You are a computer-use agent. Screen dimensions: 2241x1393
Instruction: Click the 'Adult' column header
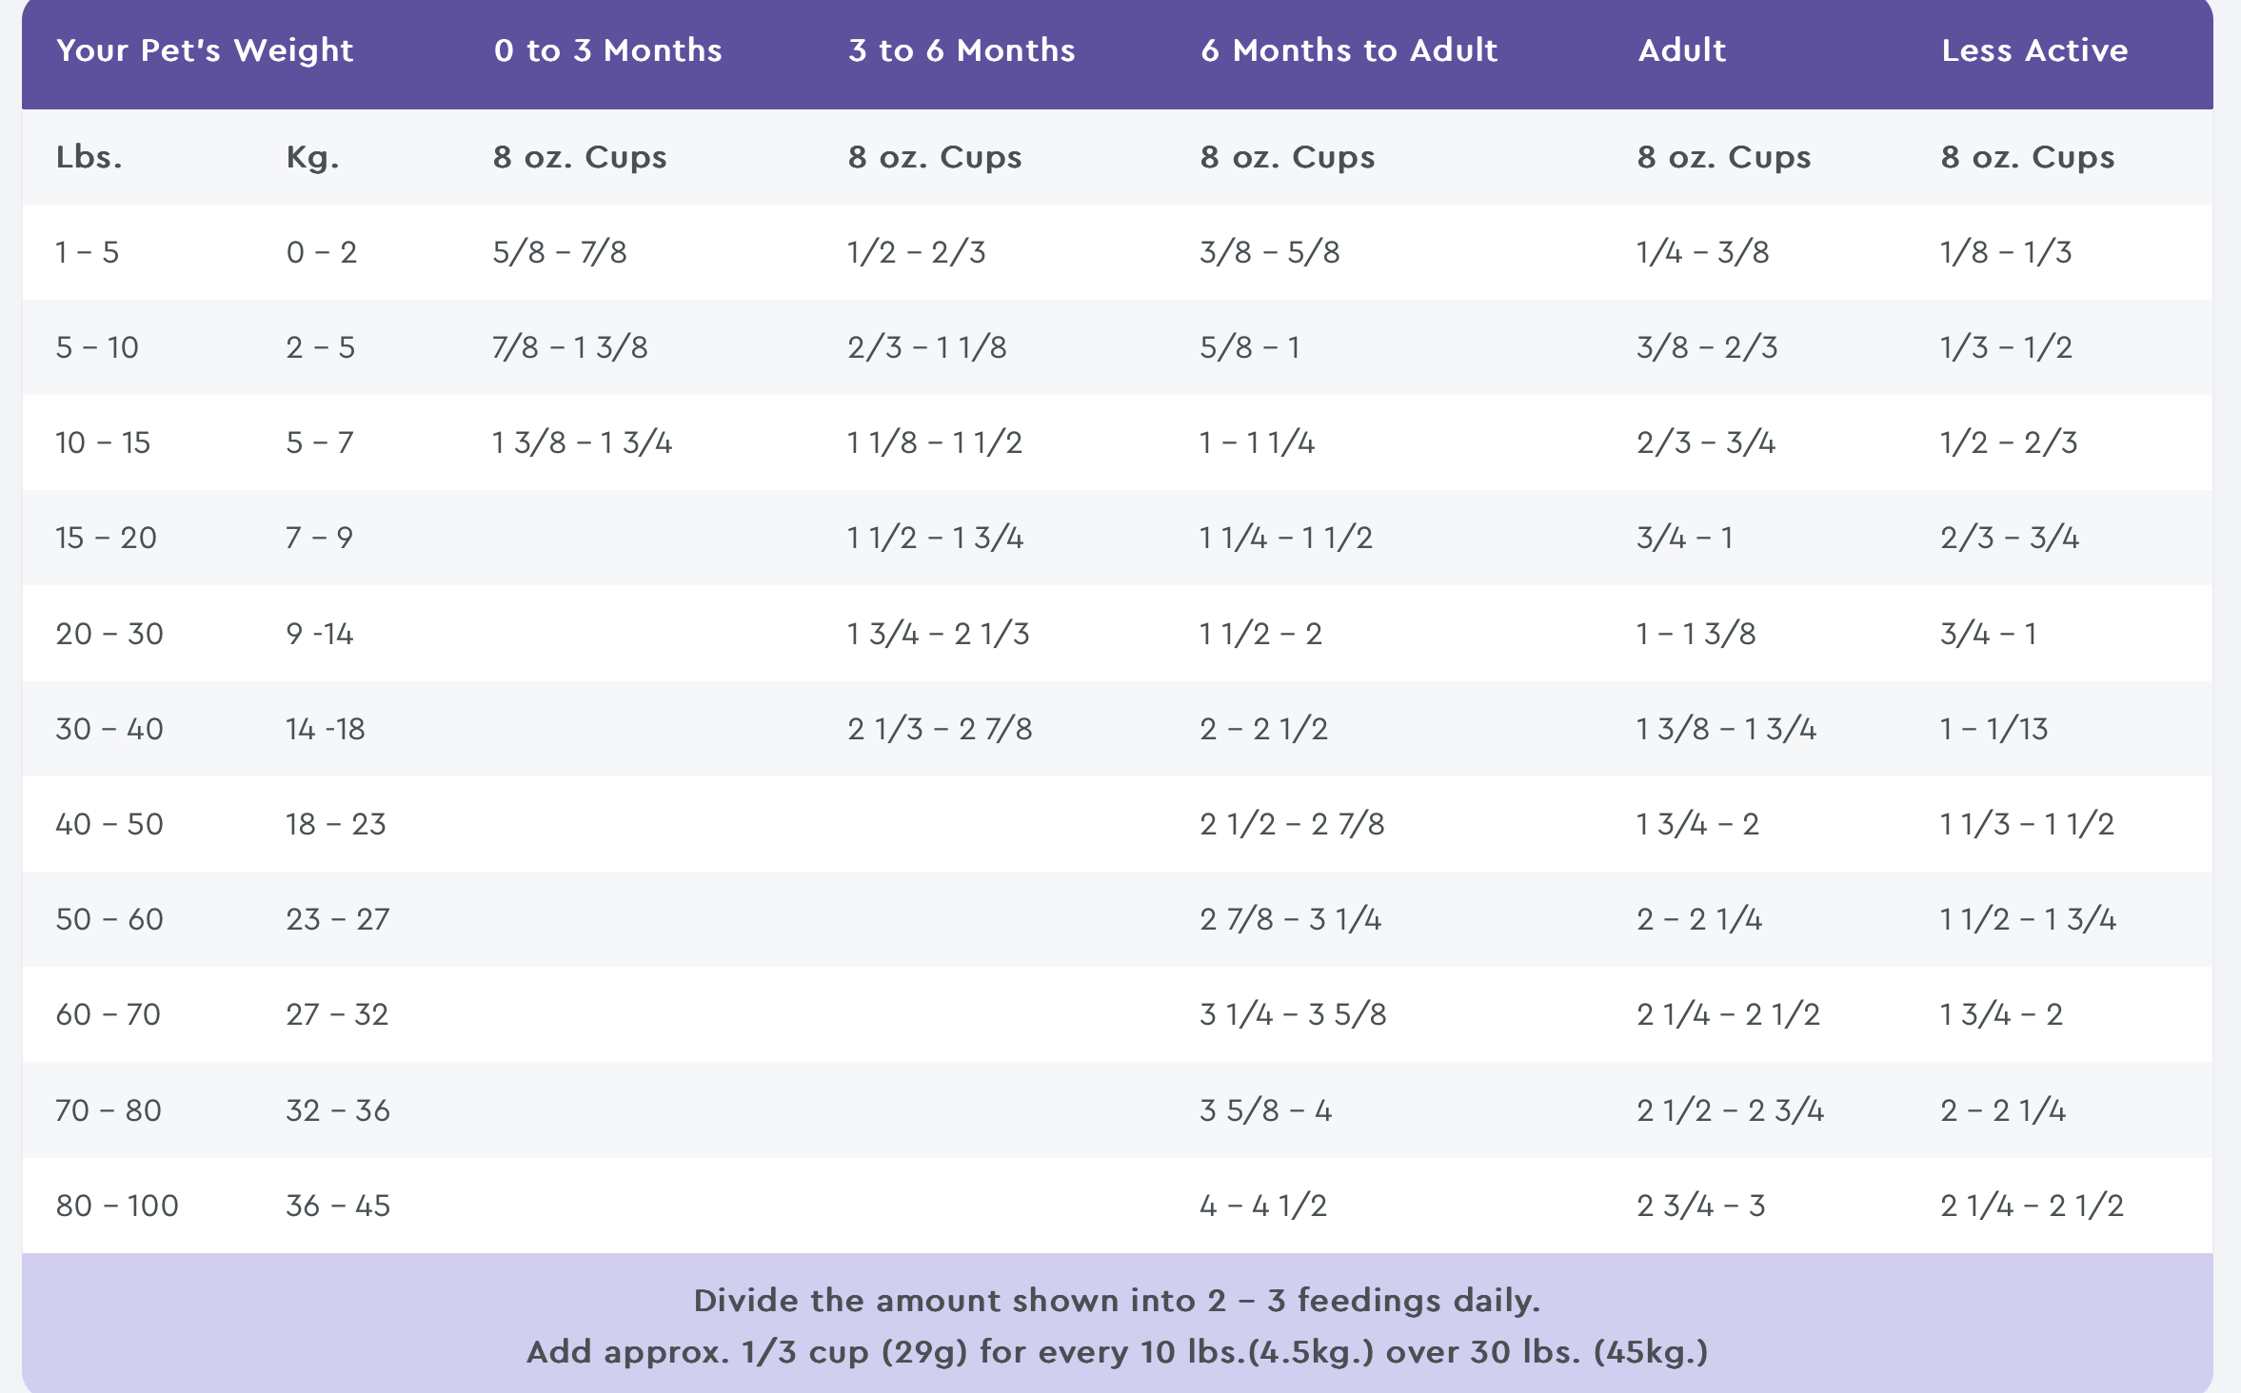point(1681,50)
